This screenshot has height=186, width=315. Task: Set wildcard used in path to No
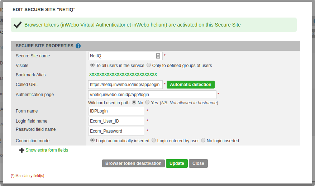click(134, 102)
